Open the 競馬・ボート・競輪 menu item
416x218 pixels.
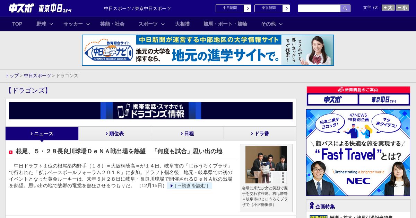(x=225, y=24)
